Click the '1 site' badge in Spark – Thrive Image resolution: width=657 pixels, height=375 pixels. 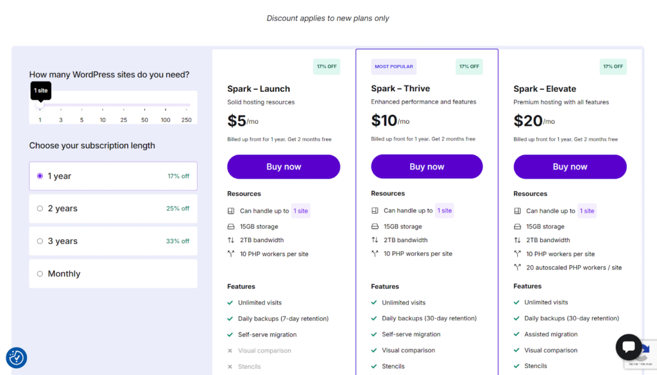coord(445,211)
